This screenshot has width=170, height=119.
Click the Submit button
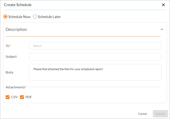160,114
